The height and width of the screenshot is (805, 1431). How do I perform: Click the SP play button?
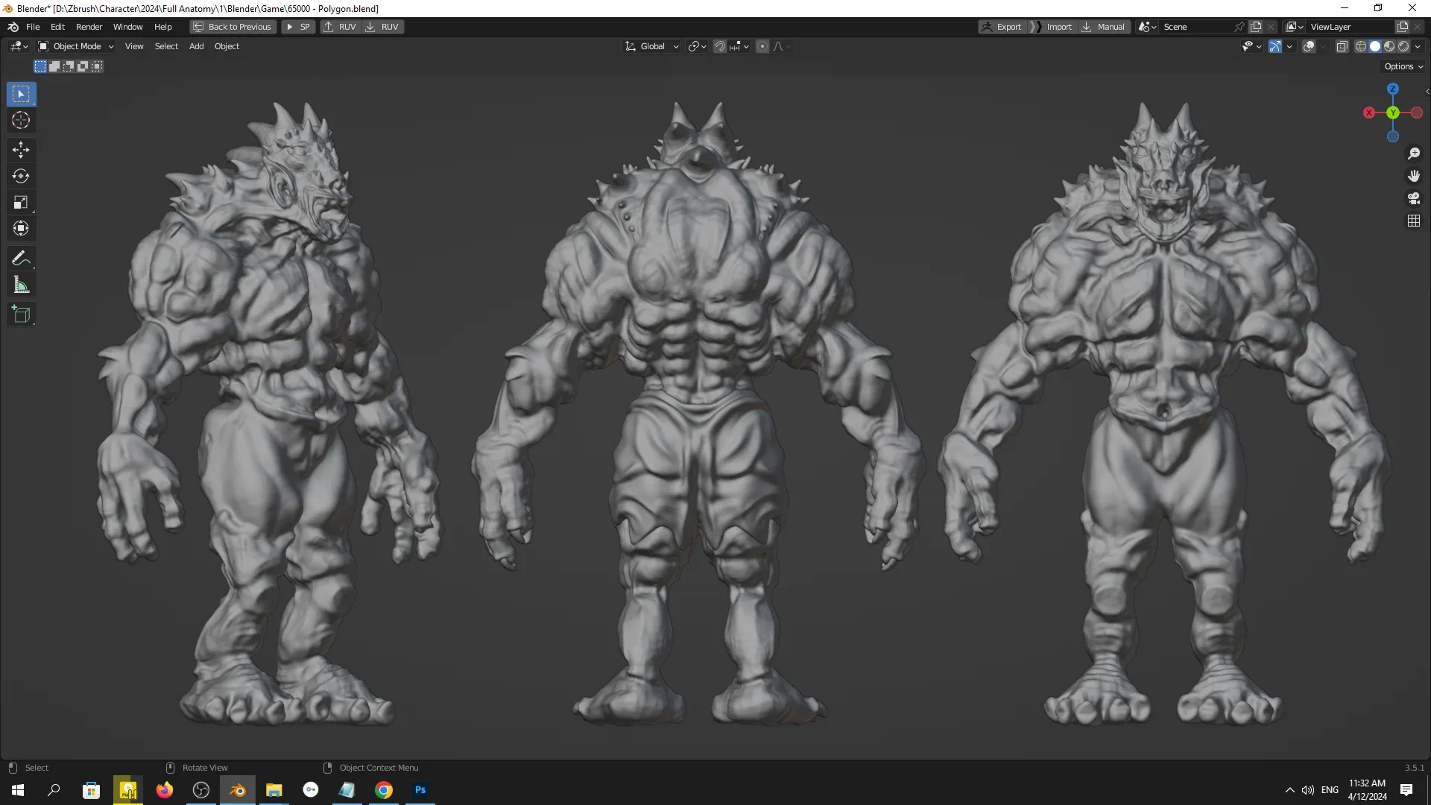[298, 27]
